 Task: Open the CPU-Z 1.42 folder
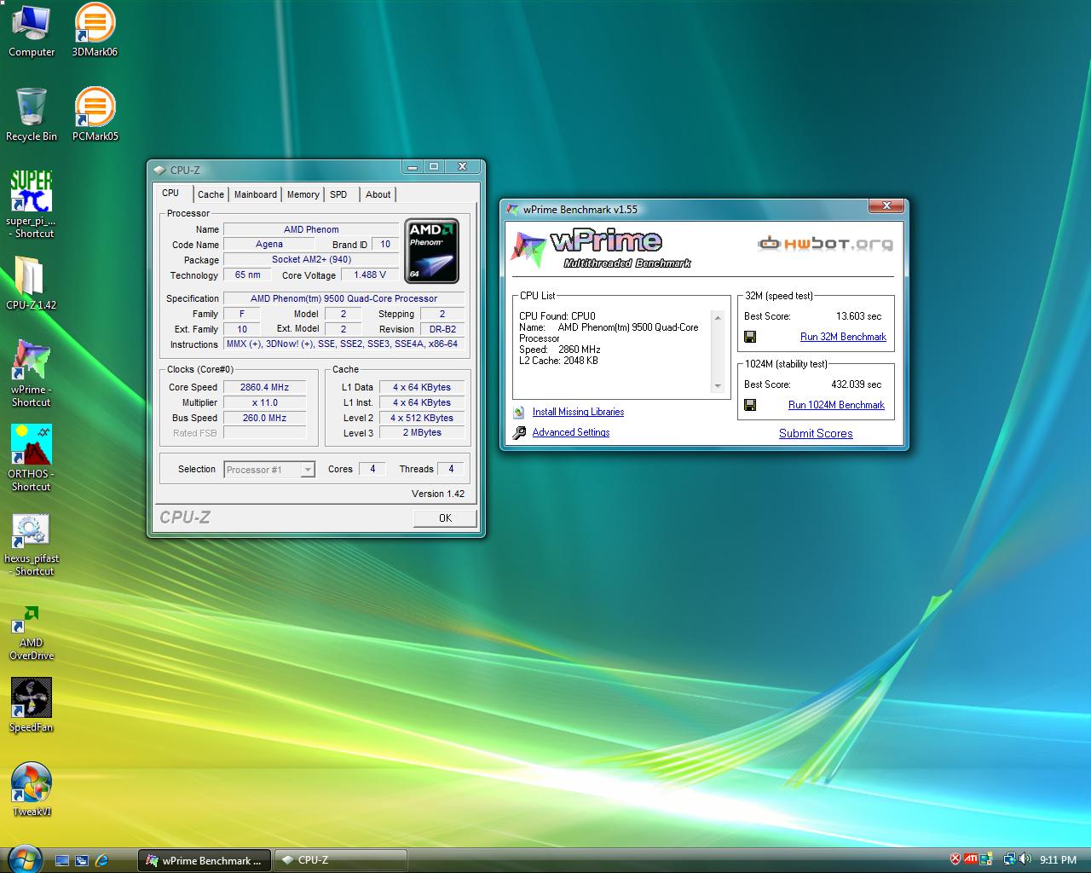click(32, 283)
